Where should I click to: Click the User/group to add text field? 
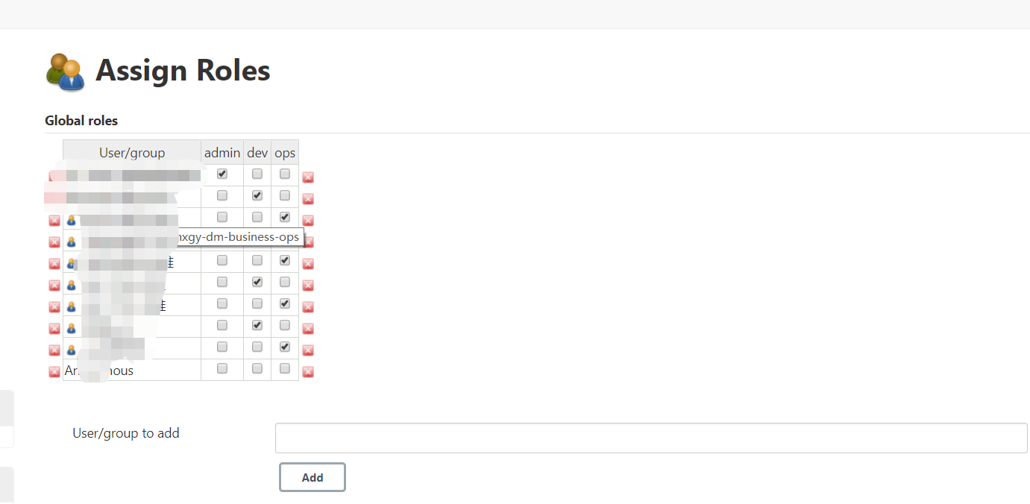pyautogui.click(x=650, y=438)
